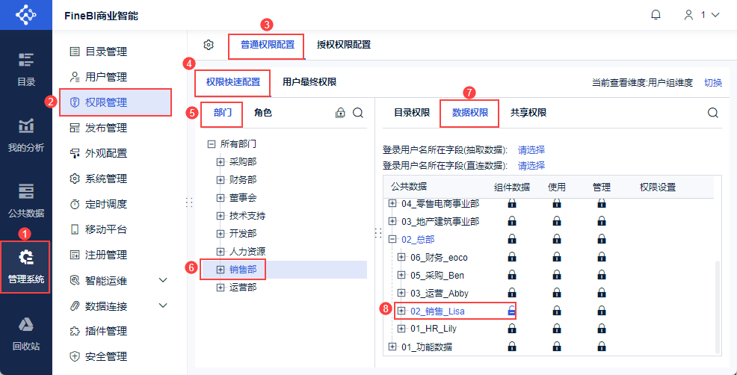This screenshot has height=375, width=737.
Task: Switch to 授权权限配置 tab
Action: click(x=344, y=45)
